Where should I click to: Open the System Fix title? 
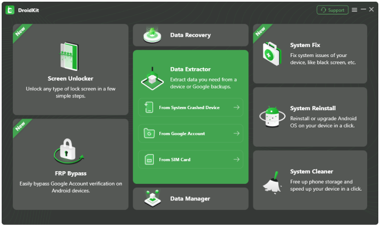[305, 45]
